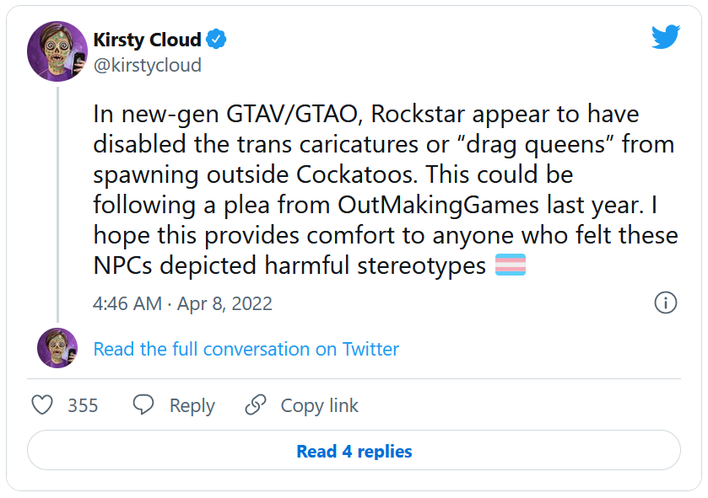This screenshot has width=708, height=498.
Task: Click the small avatar beside conversation link
Action: pyautogui.click(x=57, y=349)
